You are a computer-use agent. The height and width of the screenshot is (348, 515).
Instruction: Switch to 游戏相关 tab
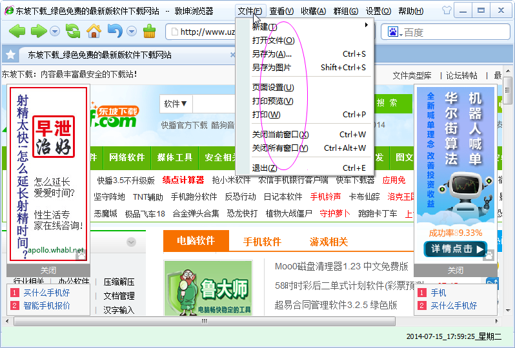(x=328, y=242)
